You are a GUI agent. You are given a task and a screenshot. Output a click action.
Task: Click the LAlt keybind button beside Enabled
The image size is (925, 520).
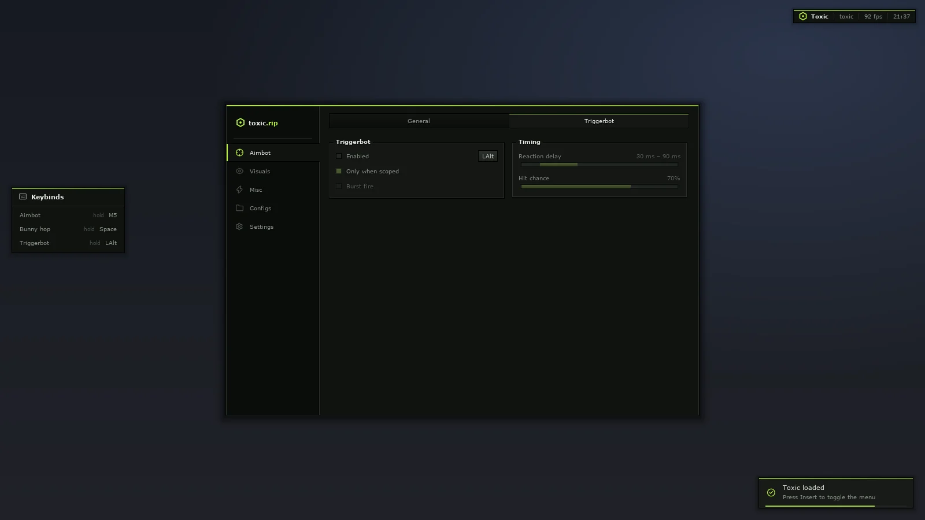point(488,156)
